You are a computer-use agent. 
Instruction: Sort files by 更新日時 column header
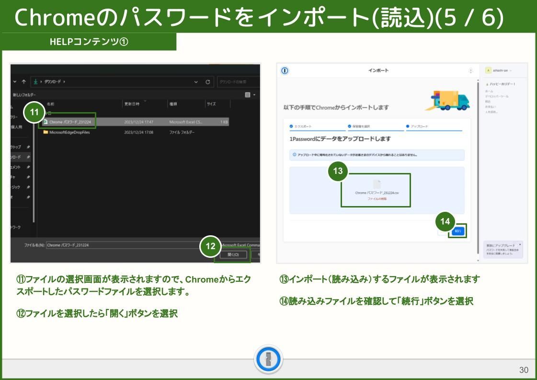132,104
